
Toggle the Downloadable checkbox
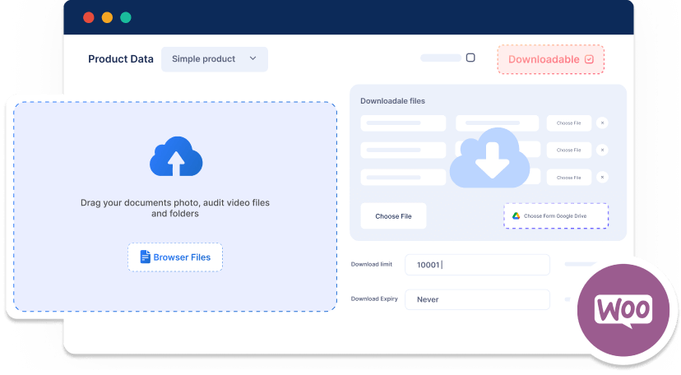(x=589, y=59)
